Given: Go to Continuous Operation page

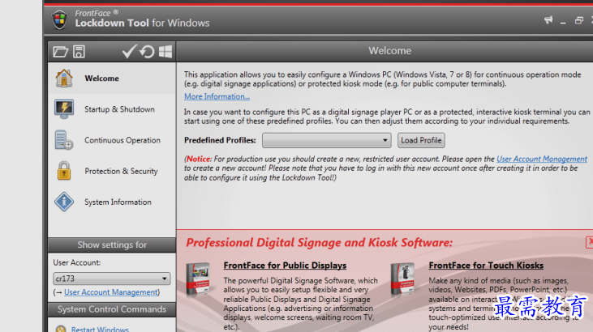Looking at the screenshot, I should pyautogui.click(x=112, y=140).
